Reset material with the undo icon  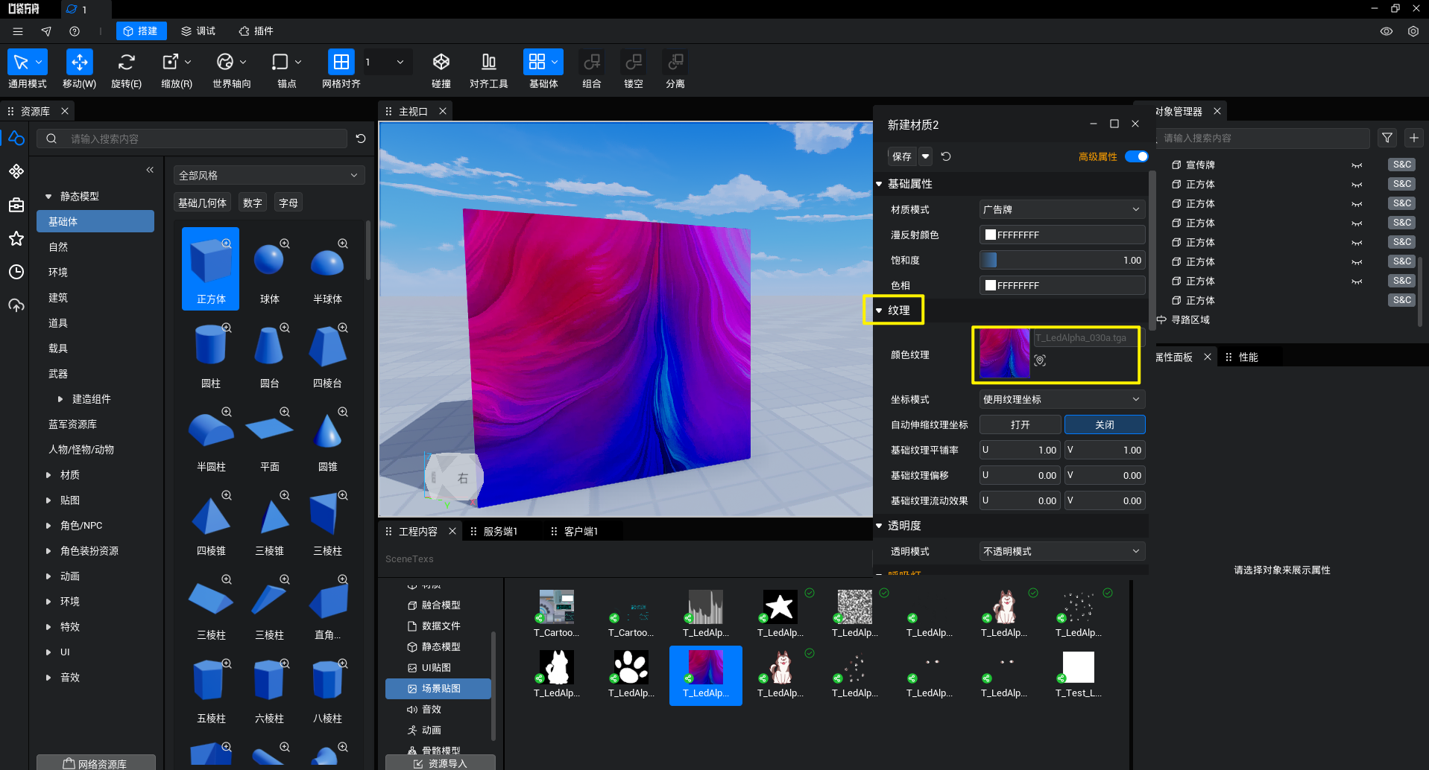pyautogui.click(x=946, y=156)
